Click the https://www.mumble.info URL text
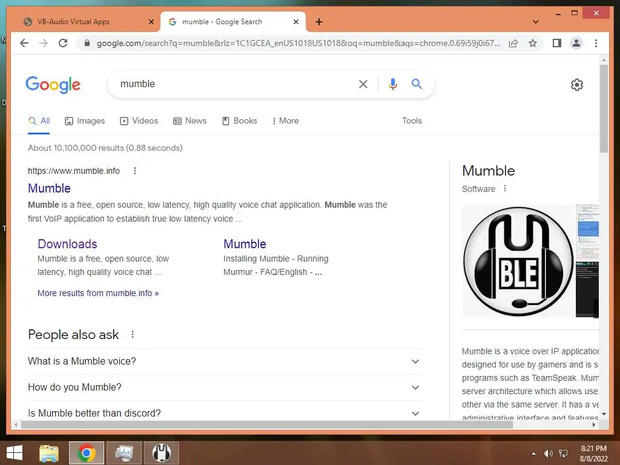 73,171
